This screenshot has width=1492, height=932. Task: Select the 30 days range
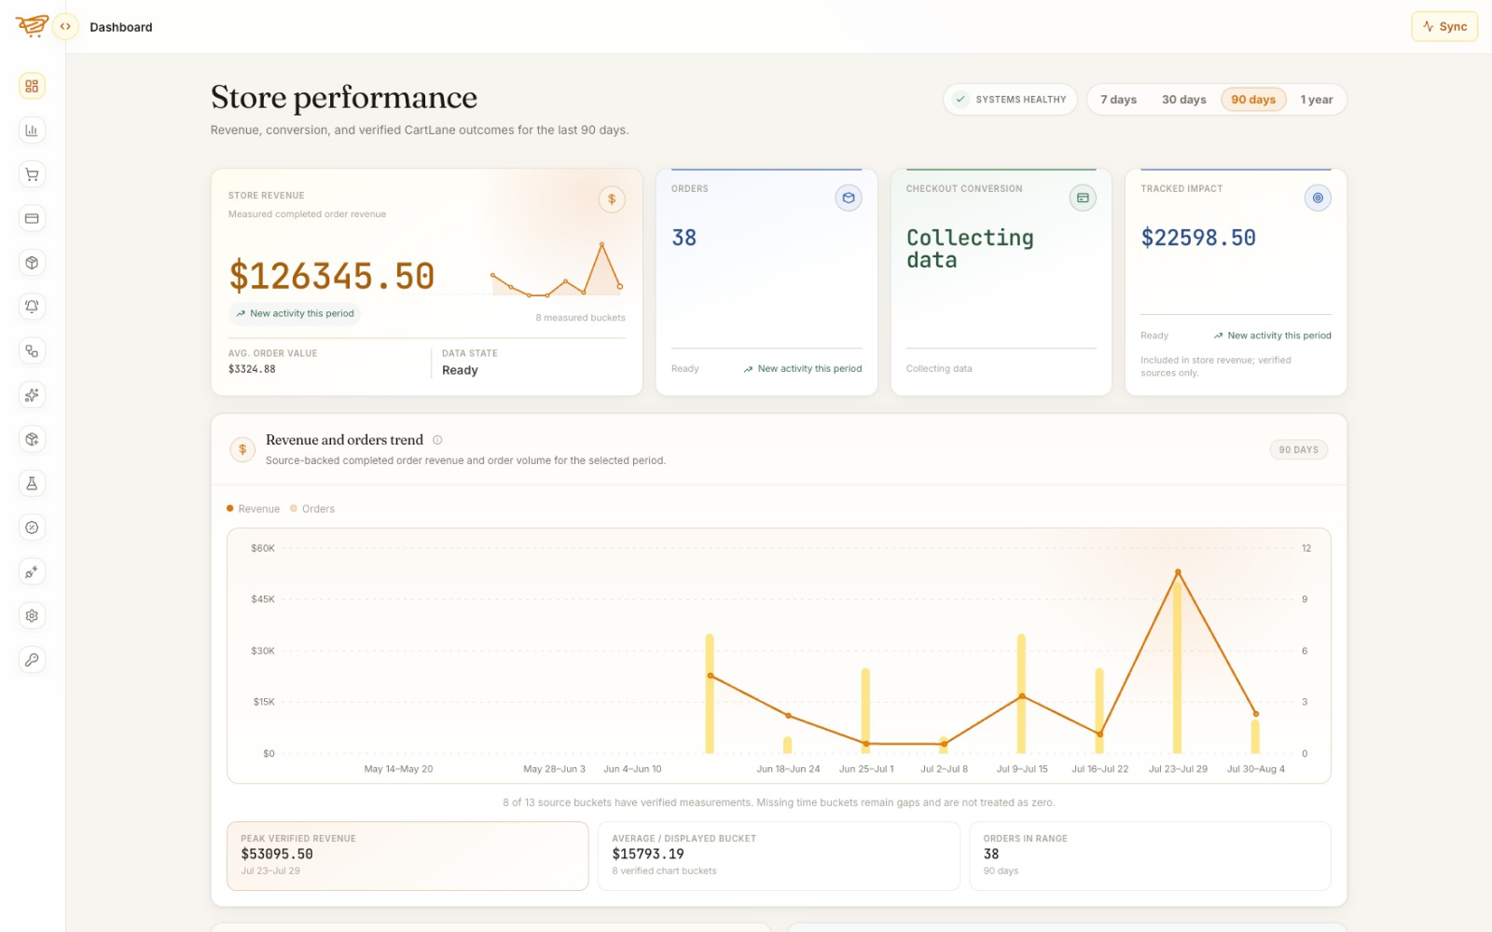point(1183,100)
